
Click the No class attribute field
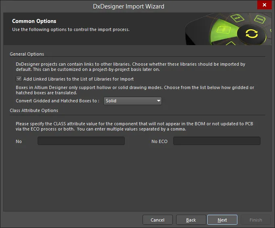[x=81, y=141]
